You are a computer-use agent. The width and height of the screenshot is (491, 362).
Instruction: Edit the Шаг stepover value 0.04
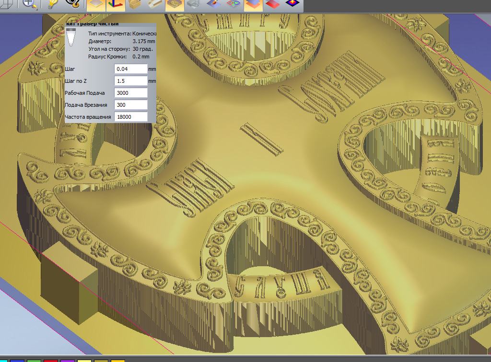pos(130,69)
